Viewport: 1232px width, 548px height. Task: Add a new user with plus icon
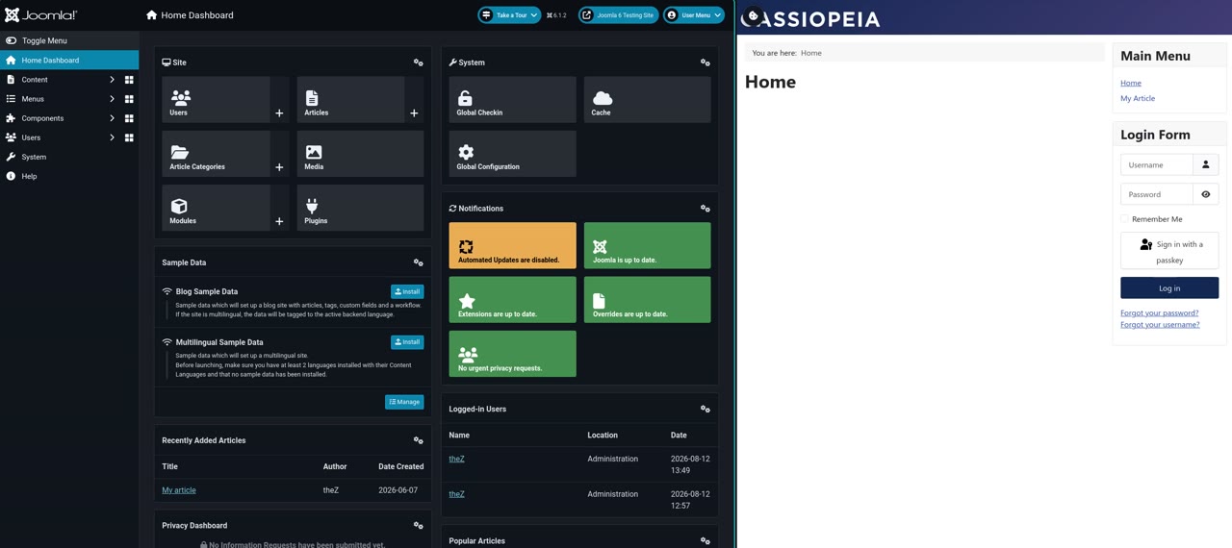pyautogui.click(x=279, y=113)
